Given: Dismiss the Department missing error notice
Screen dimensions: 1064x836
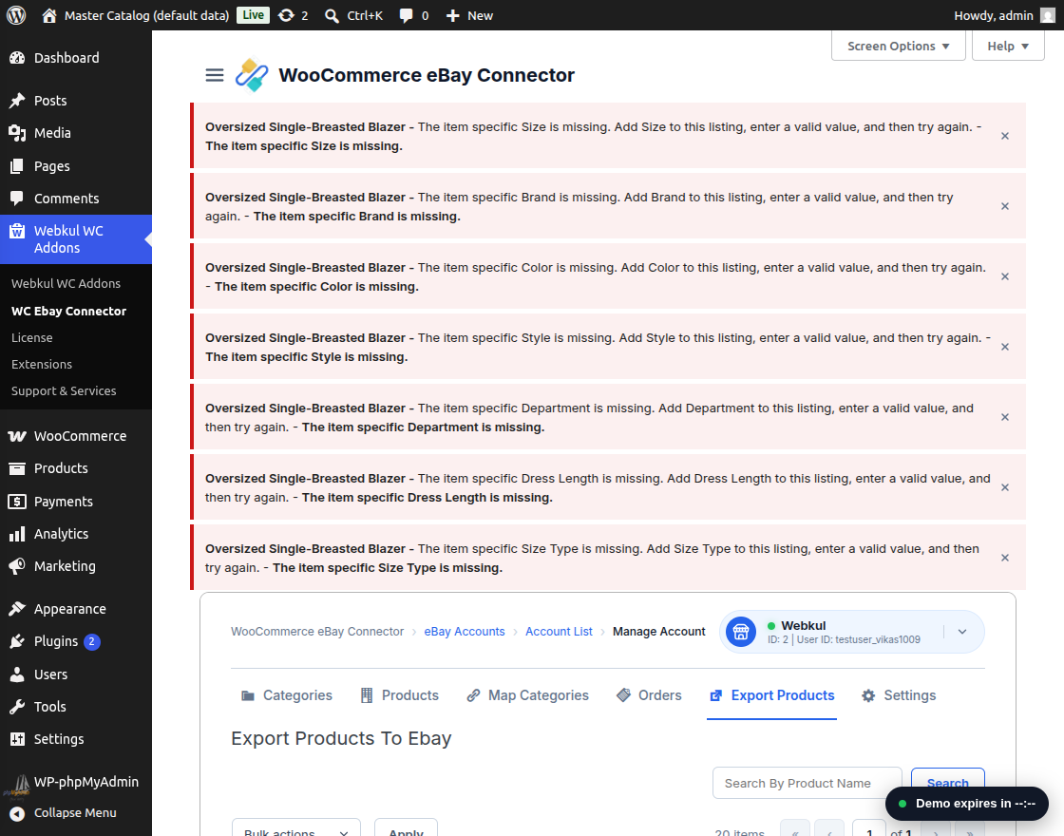Looking at the screenshot, I should pyautogui.click(x=1005, y=417).
